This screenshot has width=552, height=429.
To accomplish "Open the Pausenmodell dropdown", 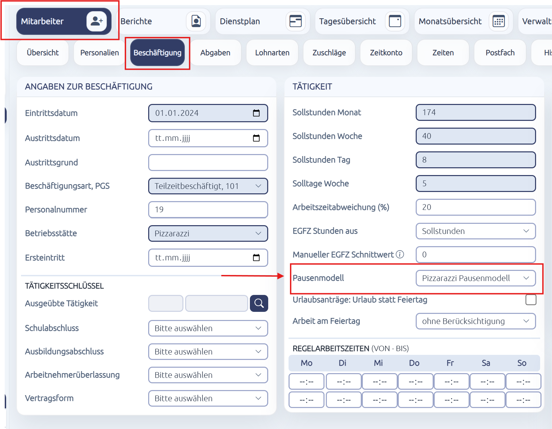I will click(x=476, y=278).
